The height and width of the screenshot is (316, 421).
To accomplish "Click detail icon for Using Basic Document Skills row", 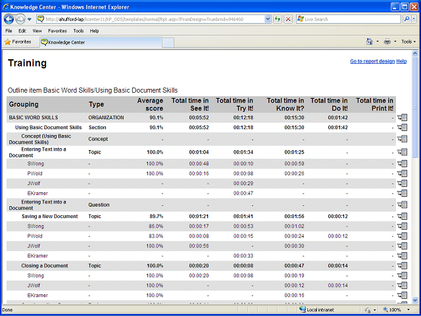I will [x=403, y=127].
